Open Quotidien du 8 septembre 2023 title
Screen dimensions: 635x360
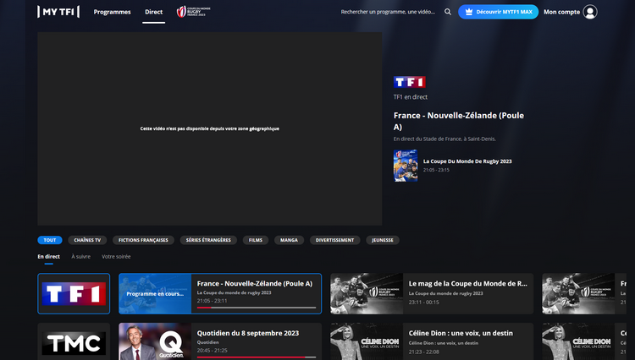(248, 333)
